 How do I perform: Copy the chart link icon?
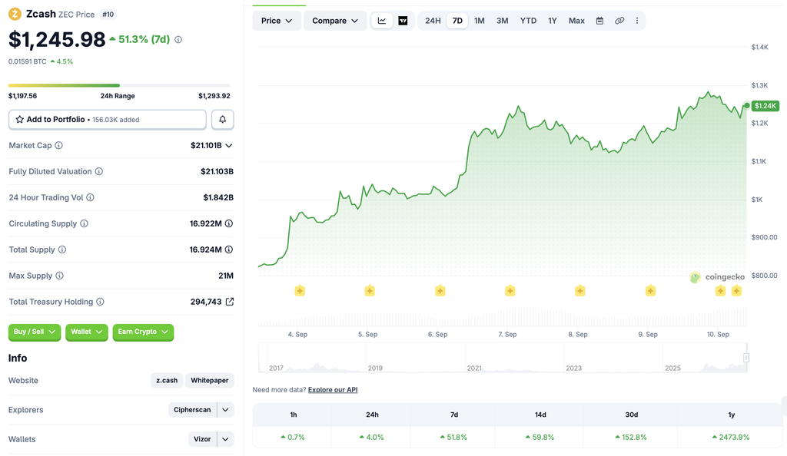click(x=619, y=21)
